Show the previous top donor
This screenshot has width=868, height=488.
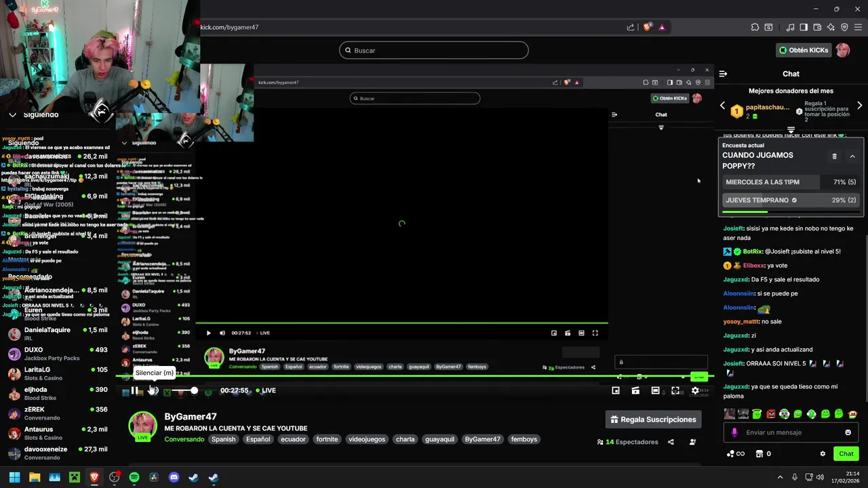[722, 106]
